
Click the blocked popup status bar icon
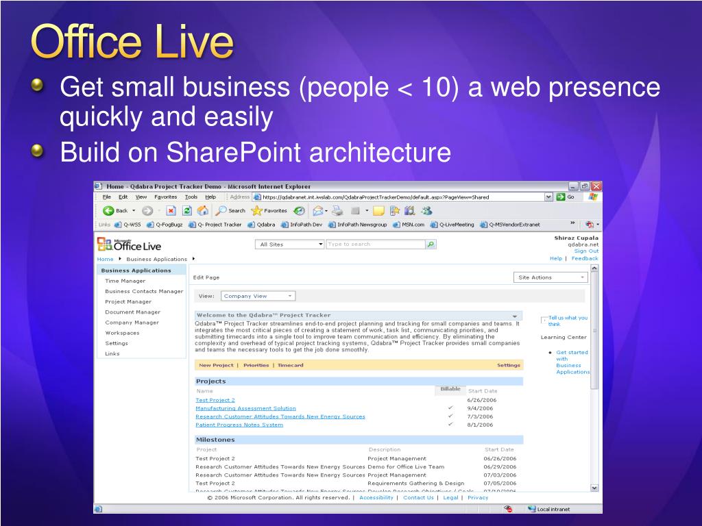tap(508, 509)
